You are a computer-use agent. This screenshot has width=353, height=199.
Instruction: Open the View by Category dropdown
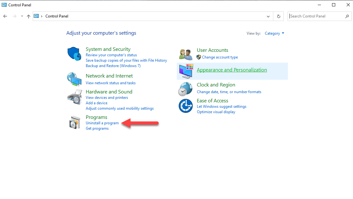click(x=274, y=33)
